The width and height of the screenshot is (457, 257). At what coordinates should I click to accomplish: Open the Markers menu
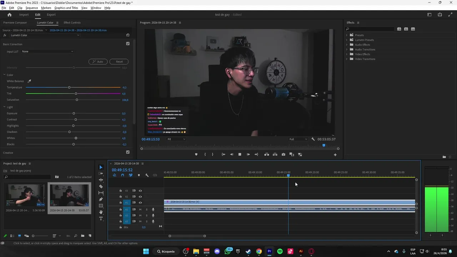[x=46, y=8]
